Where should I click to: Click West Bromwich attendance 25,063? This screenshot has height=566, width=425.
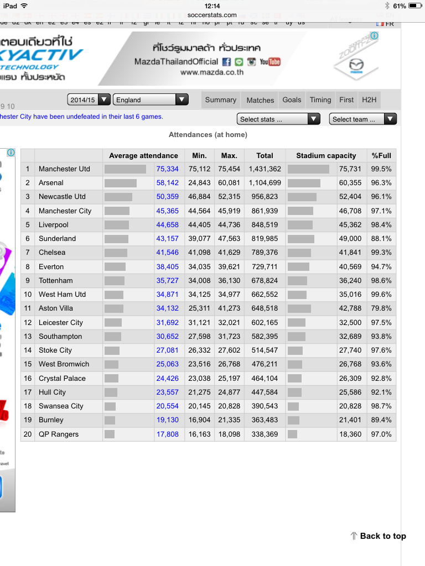(x=167, y=364)
